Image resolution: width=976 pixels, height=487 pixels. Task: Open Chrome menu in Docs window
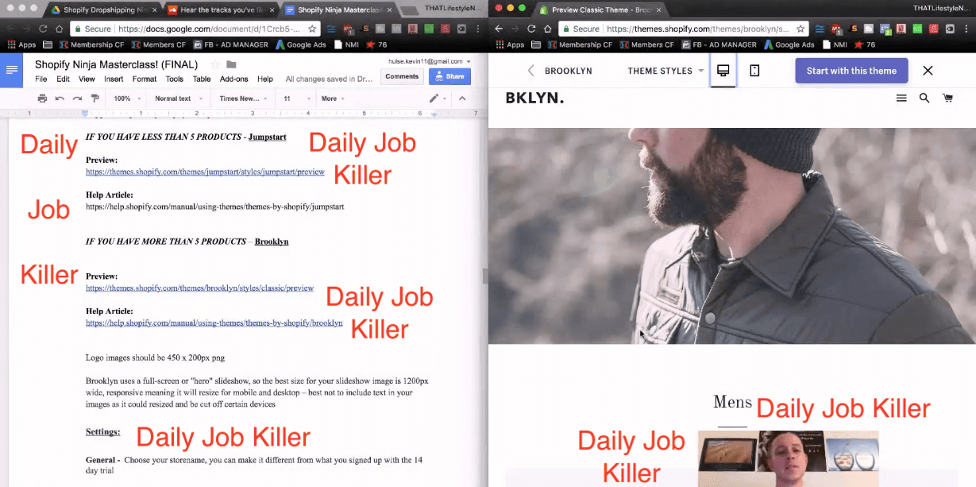coord(477,29)
